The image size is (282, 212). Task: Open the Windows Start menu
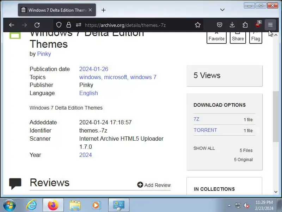click(x=10, y=205)
